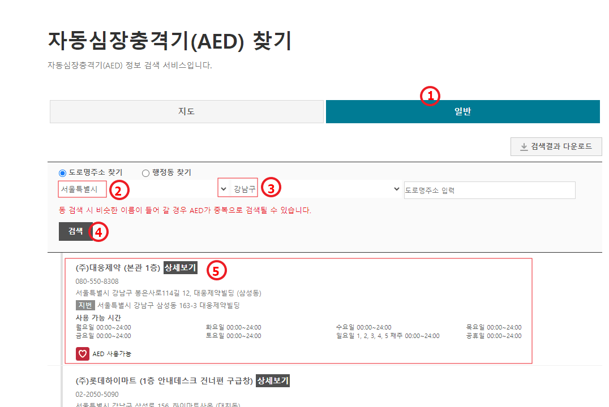
Task: Select the 도로명주소 찾기 radio button
Action: point(62,173)
